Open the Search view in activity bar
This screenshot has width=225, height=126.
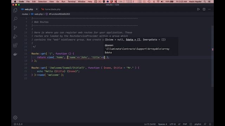click(15, 19)
